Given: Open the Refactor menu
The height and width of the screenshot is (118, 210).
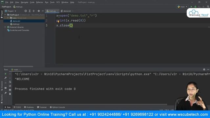Looking at the screenshot, I should click(x=40, y=2).
